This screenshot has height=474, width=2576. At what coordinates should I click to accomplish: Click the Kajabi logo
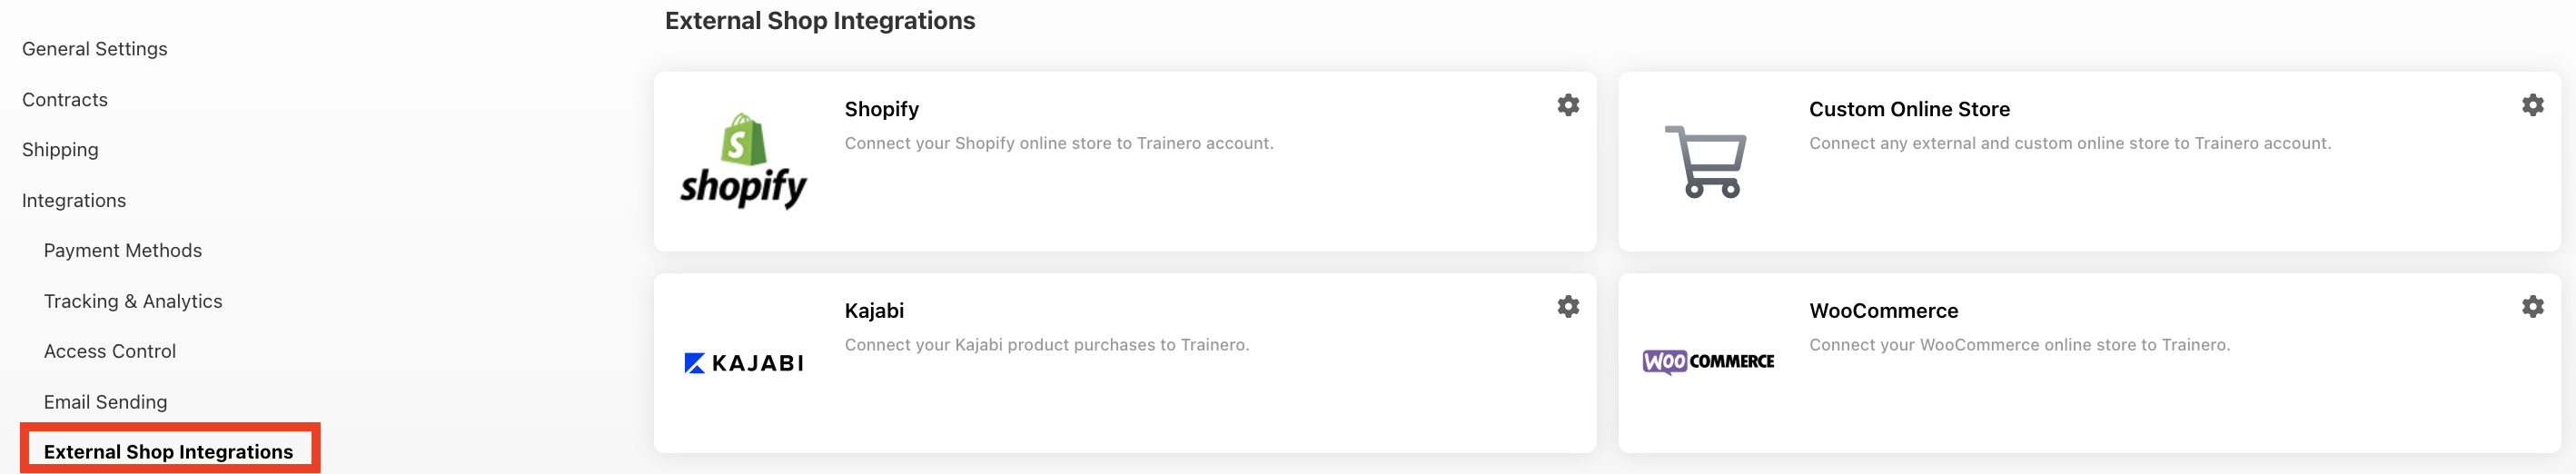tap(743, 363)
